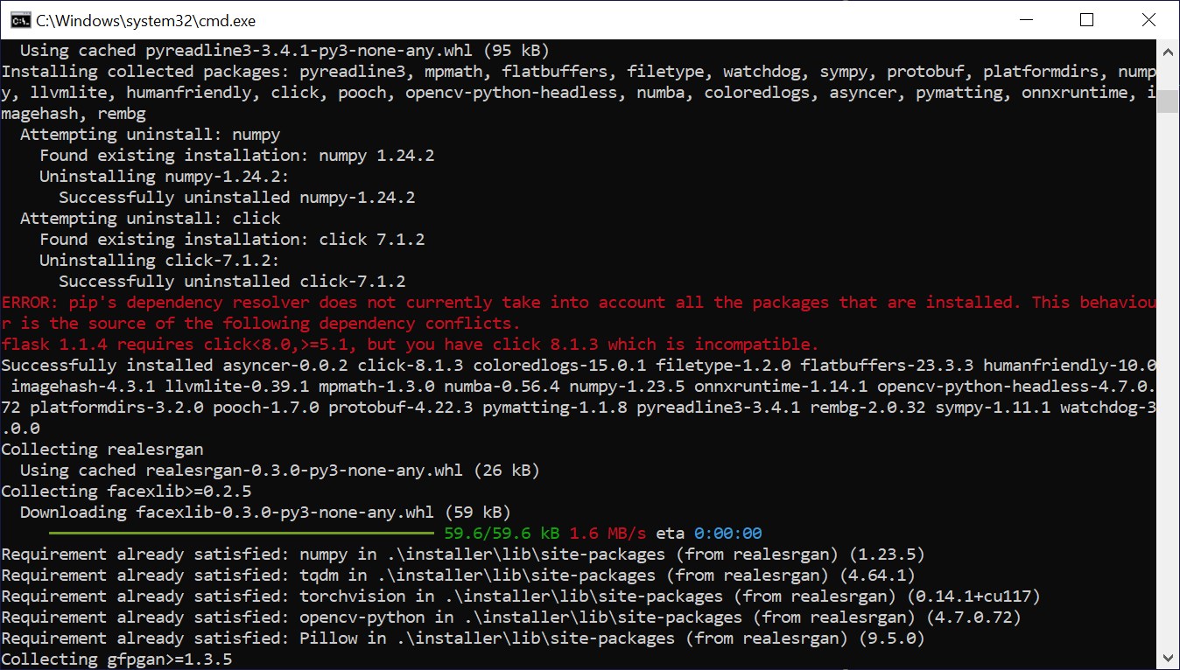Click the Uninstalling click-7.1.2 line

pos(158,260)
